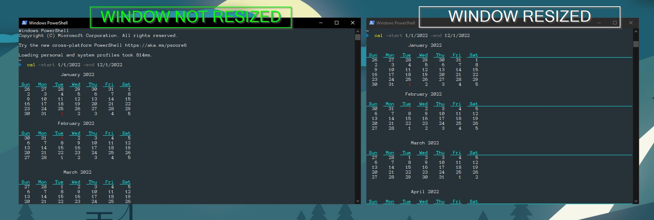Maximize the left PowerShell window
The height and width of the screenshot is (220, 654).
click(337, 23)
